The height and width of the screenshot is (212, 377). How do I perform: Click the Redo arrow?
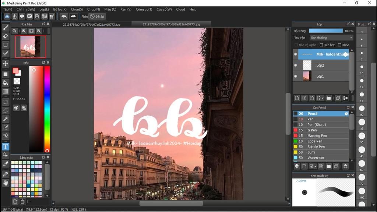coord(73,16)
